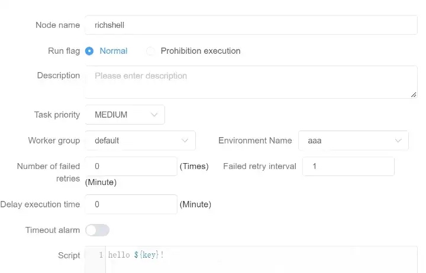The width and height of the screenshot is (426, 273).
Task: Open the Environment Name aaa dropdown
Action: pos(353,141)
